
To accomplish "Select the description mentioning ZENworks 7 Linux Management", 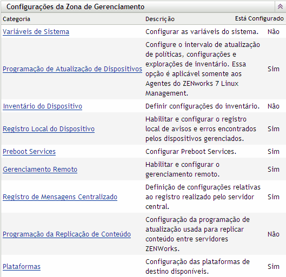I will point(203,69).
